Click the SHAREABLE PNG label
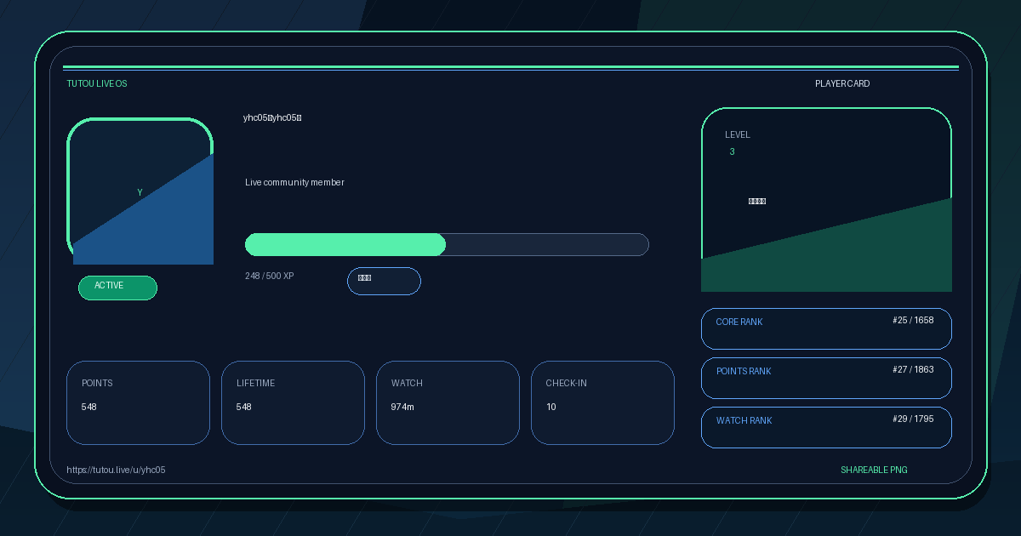The height and width of the screenshot is (536, 1021). (874, 470)
